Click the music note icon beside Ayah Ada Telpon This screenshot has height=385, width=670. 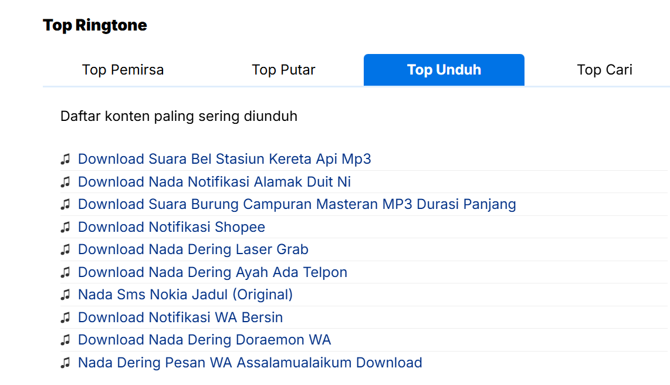65,272
